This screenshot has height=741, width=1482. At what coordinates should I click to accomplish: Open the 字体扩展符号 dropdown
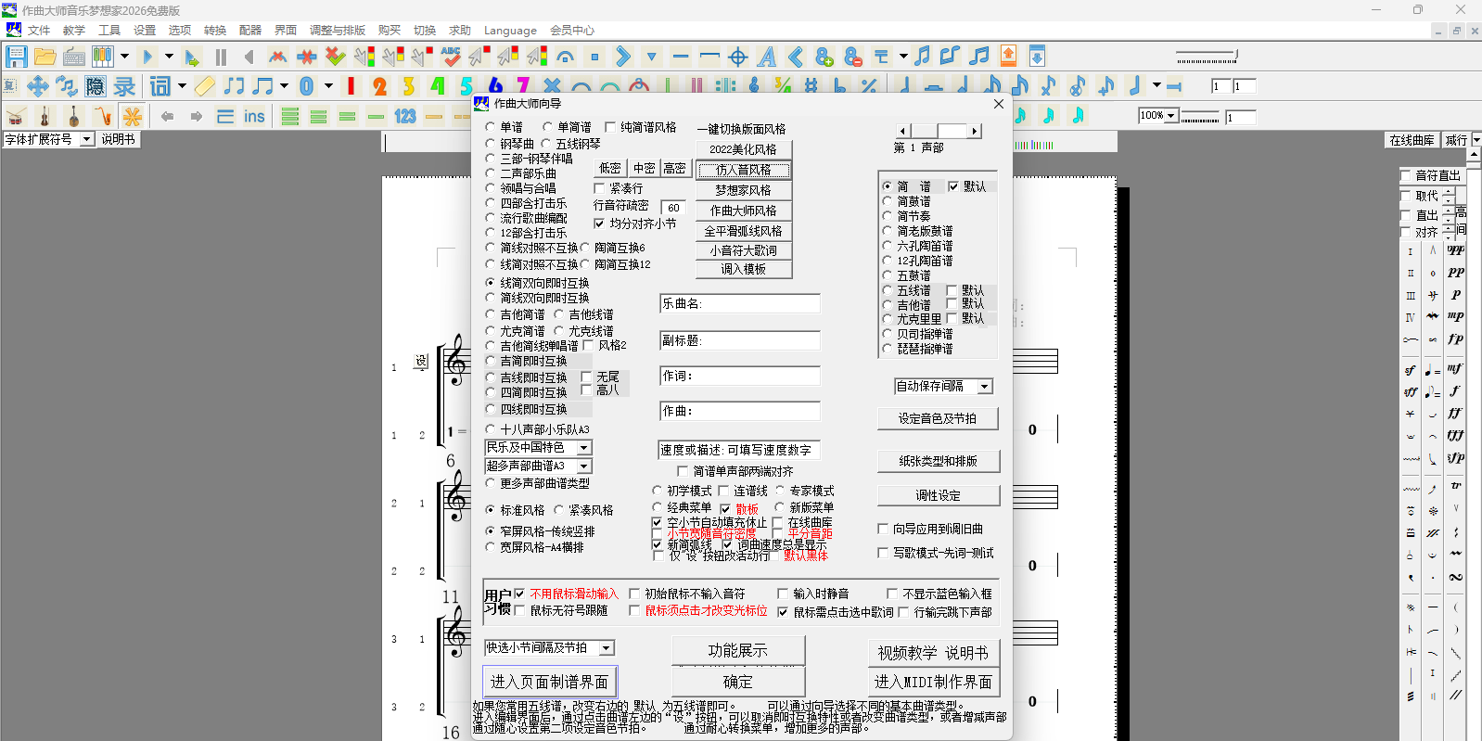tap(87, 139)
